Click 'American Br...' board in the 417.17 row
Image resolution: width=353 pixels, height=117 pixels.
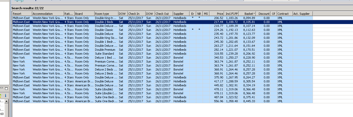(x=84, y=81)
